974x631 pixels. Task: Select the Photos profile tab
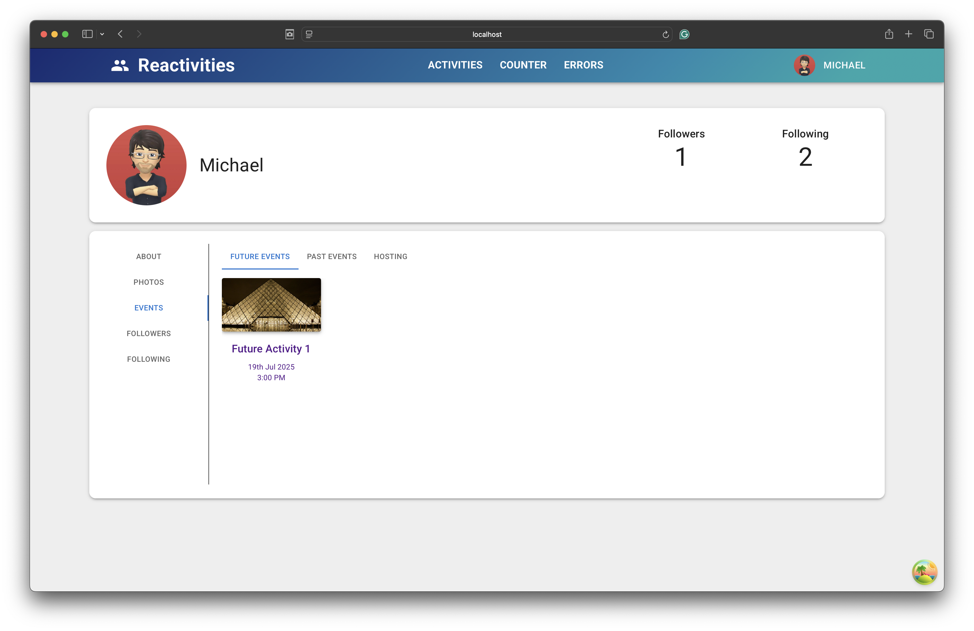[149, 282]
